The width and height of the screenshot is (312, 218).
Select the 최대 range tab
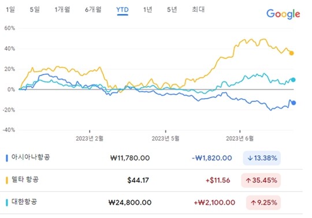click(x=198, y=9)
